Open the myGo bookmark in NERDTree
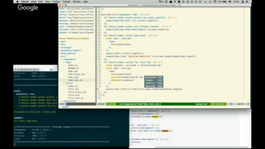 77,9
